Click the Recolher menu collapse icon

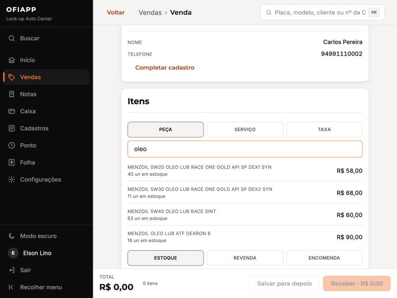click(x=11, y=287)
